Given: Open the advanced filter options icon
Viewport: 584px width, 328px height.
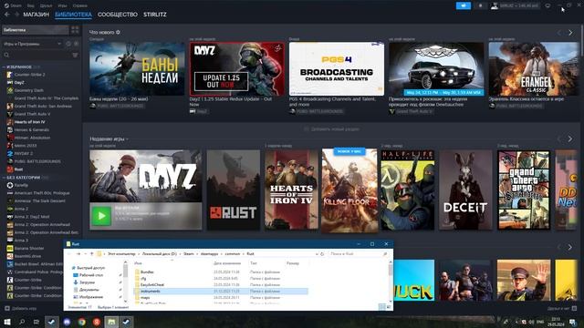Looking at the screenshot, I should pyautogui.click(x=75, y=55).
